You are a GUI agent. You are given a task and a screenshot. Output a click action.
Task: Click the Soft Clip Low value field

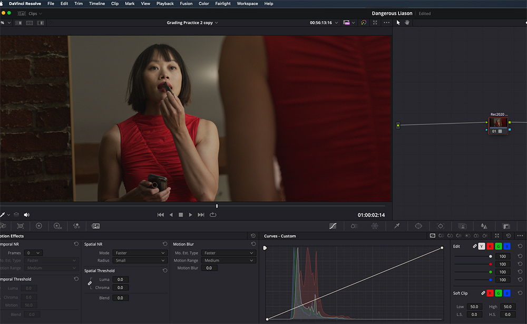click(x=474, y=307)
